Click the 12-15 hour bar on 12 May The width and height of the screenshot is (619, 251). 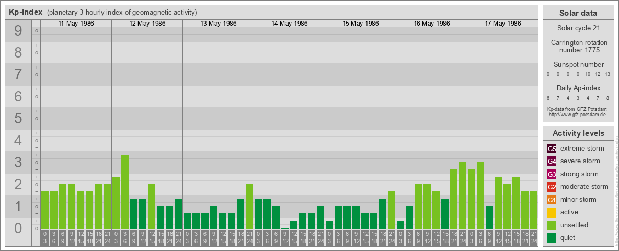[x=152, y=206]
